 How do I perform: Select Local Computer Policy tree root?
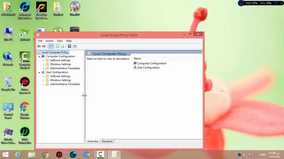55,52
